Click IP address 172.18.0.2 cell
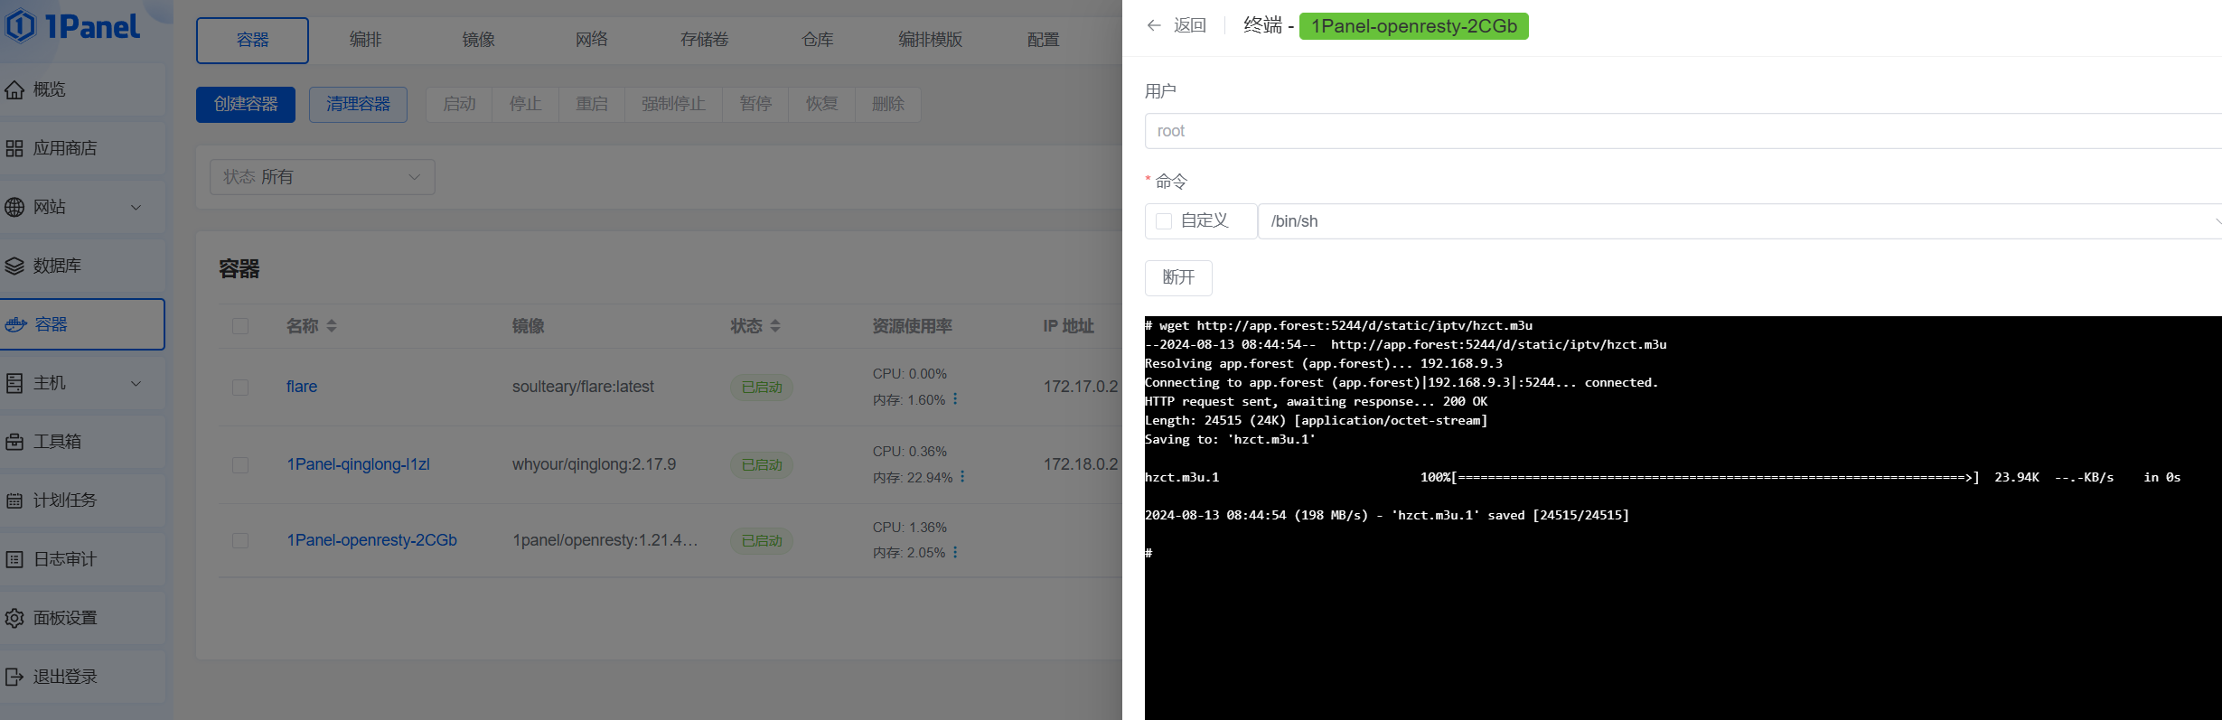This screenshot has height=720, width=2222. 1081,464
